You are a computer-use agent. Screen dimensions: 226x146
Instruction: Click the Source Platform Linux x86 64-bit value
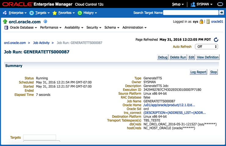pyautogui.click(x=155, y=93)
